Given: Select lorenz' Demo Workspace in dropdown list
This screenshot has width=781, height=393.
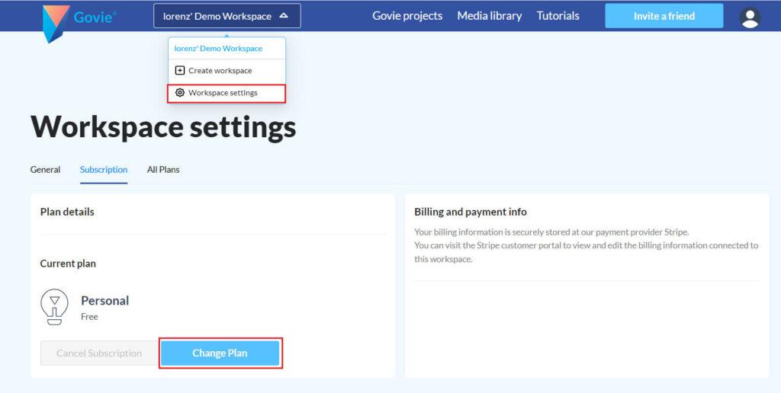Looking at the screenshot, I should [218, 49].
